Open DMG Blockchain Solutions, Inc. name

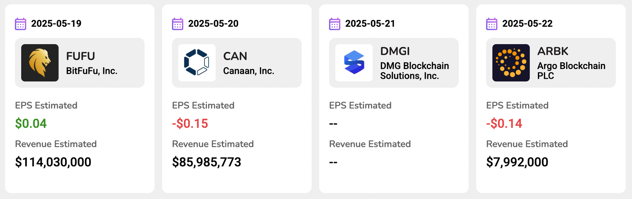pos(414,71)
